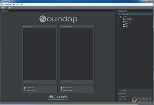This screenshot has width=154, height=105.
Task: Expand the 本地磁盘 (C:) drive
Action: pyautogui.click(x=121, y=19)
